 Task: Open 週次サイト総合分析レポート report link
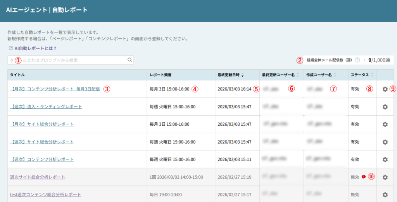pos(38,177)
